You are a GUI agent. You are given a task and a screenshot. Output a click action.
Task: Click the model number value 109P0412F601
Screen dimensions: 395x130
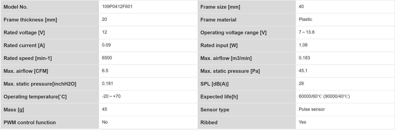pyautogui.click(x=117, y=7)
